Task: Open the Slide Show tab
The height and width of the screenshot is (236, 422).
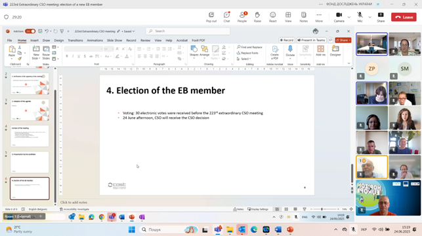Action: 114,41
